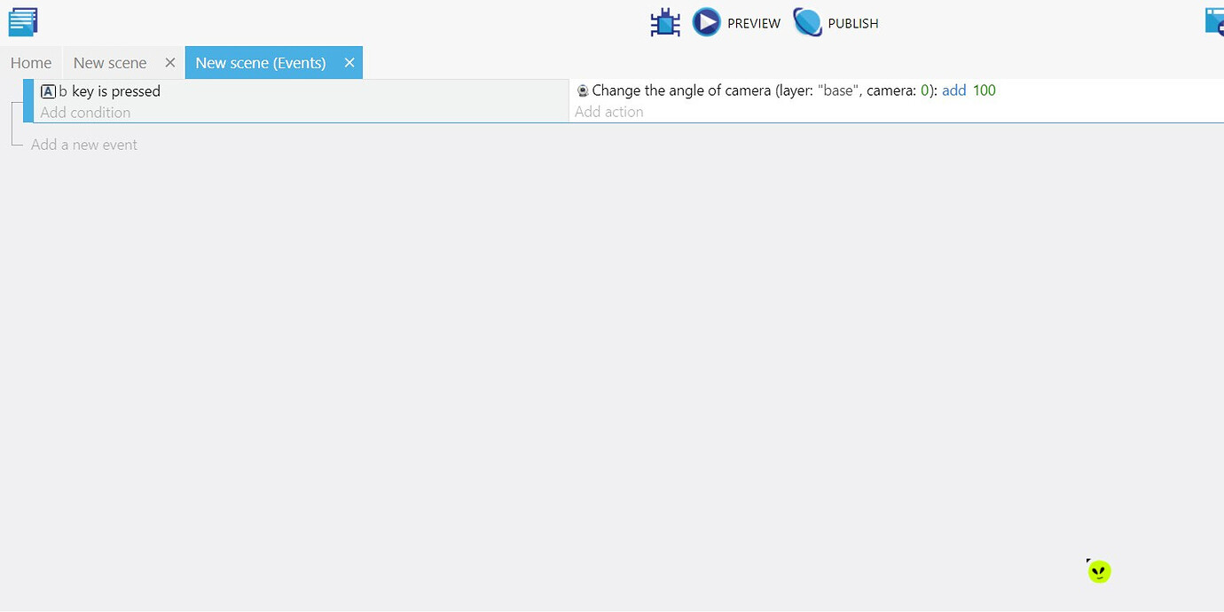The width and height of the screenshot is (1224, 612).
Task: Close the New scene tab
Action: click(170, 63)
